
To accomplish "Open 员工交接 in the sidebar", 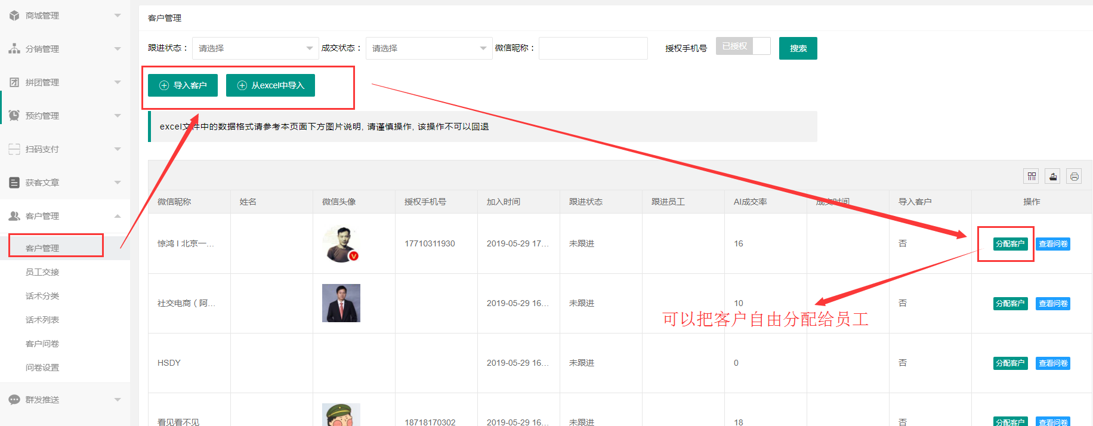I will pyautogui.click(x=42, y=272).
